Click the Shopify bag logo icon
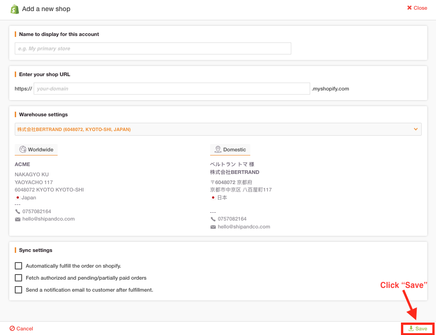 14,9
